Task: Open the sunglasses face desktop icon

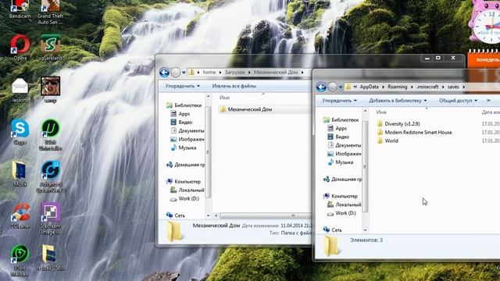Action: coord(50,91)
